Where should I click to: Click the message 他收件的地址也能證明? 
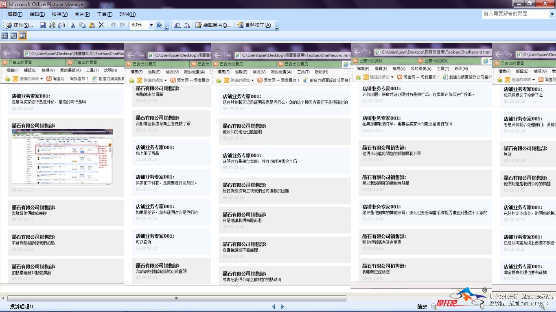pos(242,132)
